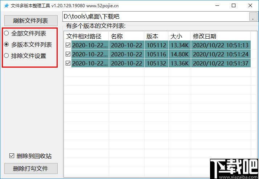This screenshot has width=259, height=179.
Task: Uncheck the row with version 105112
Action: [x=68, y=45]
